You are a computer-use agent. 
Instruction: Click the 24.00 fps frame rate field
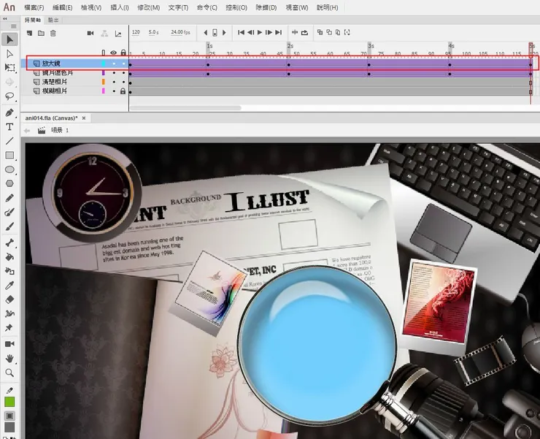pos(180,32)
